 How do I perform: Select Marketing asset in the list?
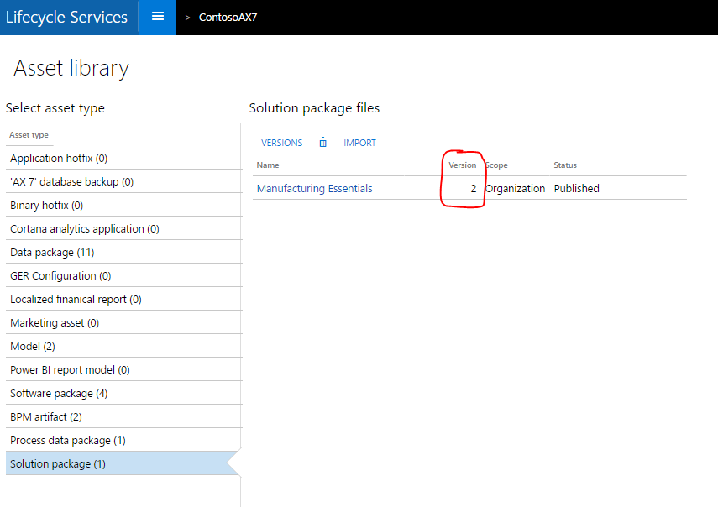pos(55,323)
